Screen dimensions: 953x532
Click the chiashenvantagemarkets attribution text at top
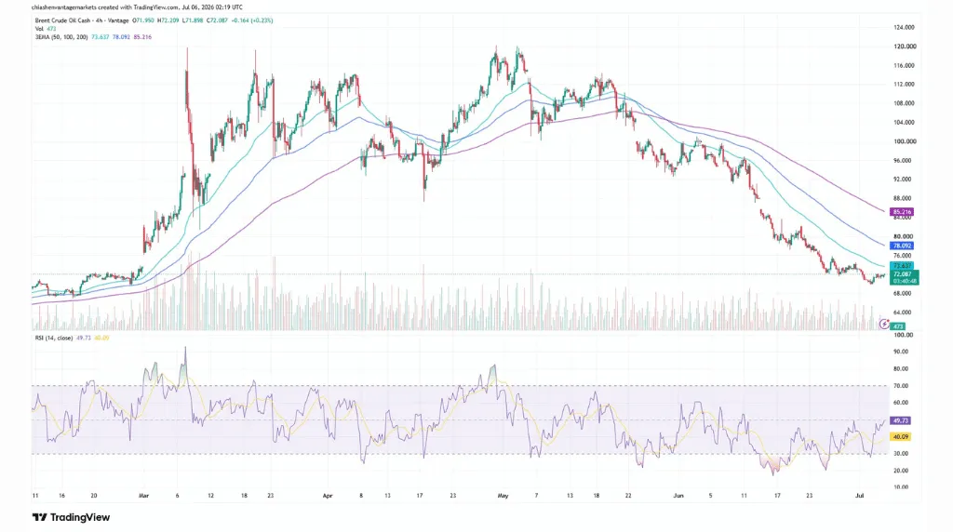[137, 7]
